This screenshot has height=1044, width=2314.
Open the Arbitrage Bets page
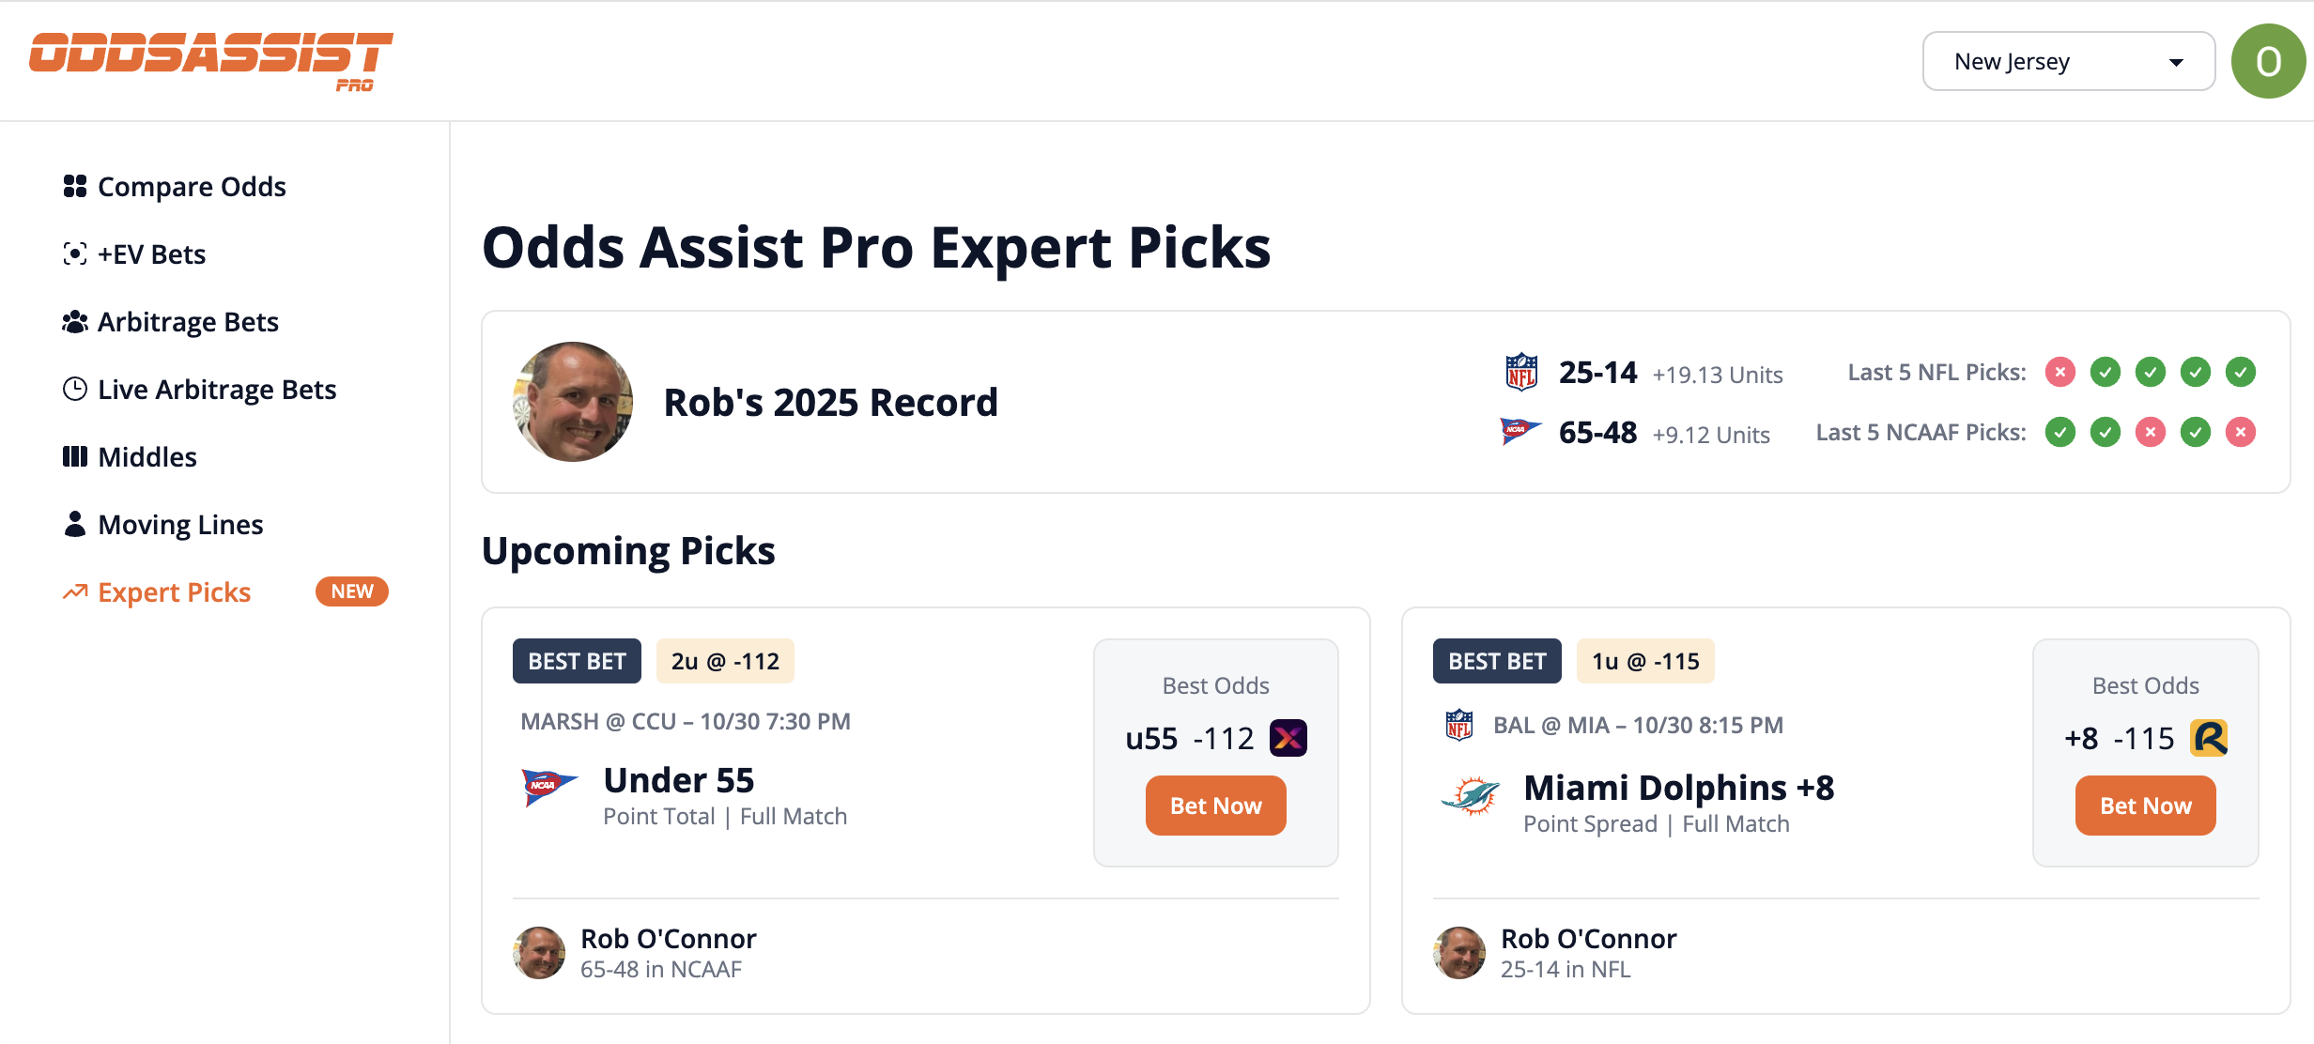(187, 321)
